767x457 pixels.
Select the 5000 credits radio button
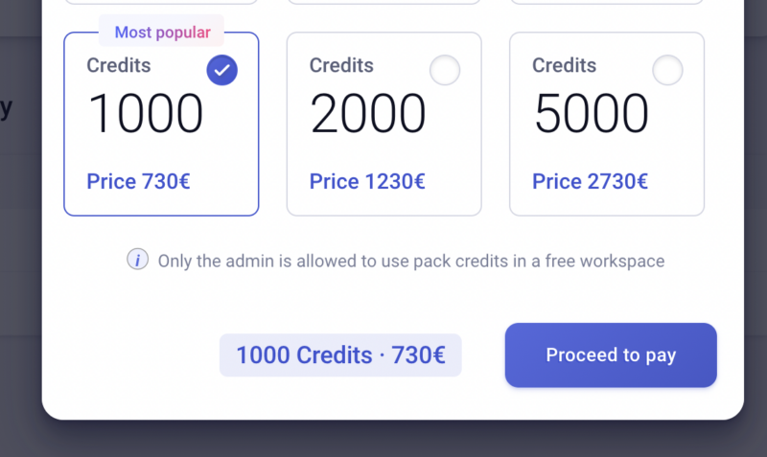click(667, 70)
